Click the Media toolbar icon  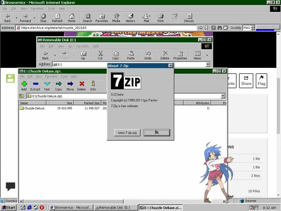pos(116,18)
